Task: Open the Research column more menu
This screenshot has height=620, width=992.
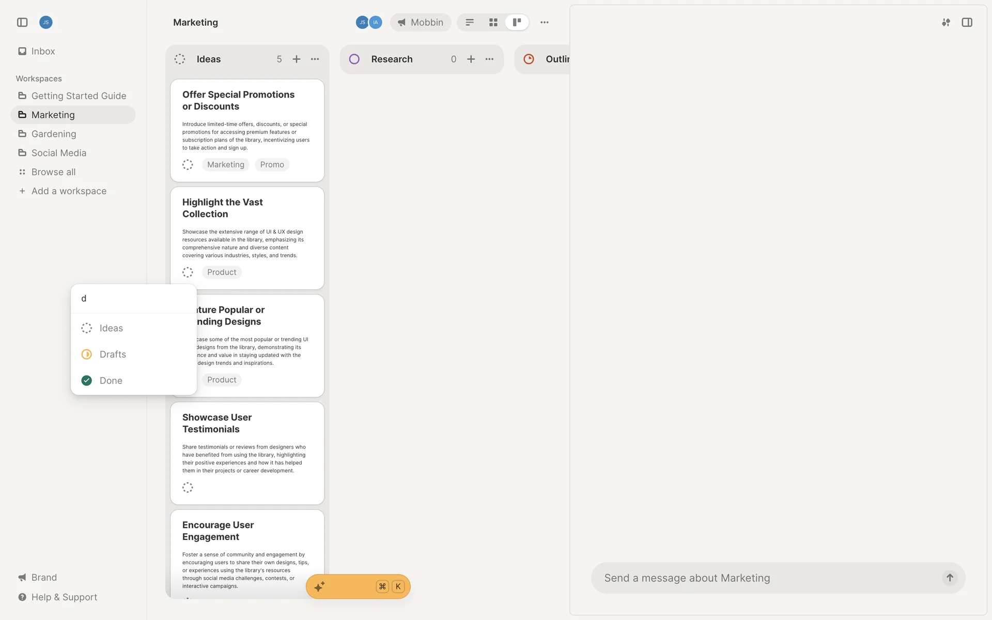Action: click(489, 59)
